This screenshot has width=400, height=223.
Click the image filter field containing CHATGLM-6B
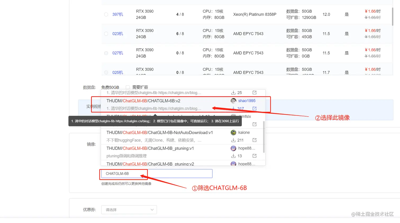157,174
